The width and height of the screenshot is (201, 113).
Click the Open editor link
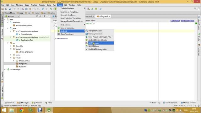click(175, 21)
